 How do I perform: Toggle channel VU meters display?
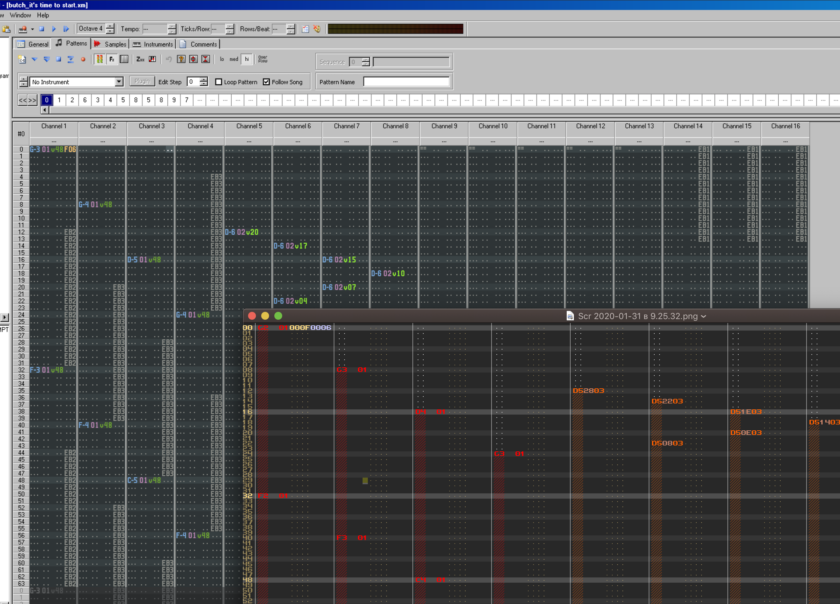pyautogui.click(x=100, y=59)
